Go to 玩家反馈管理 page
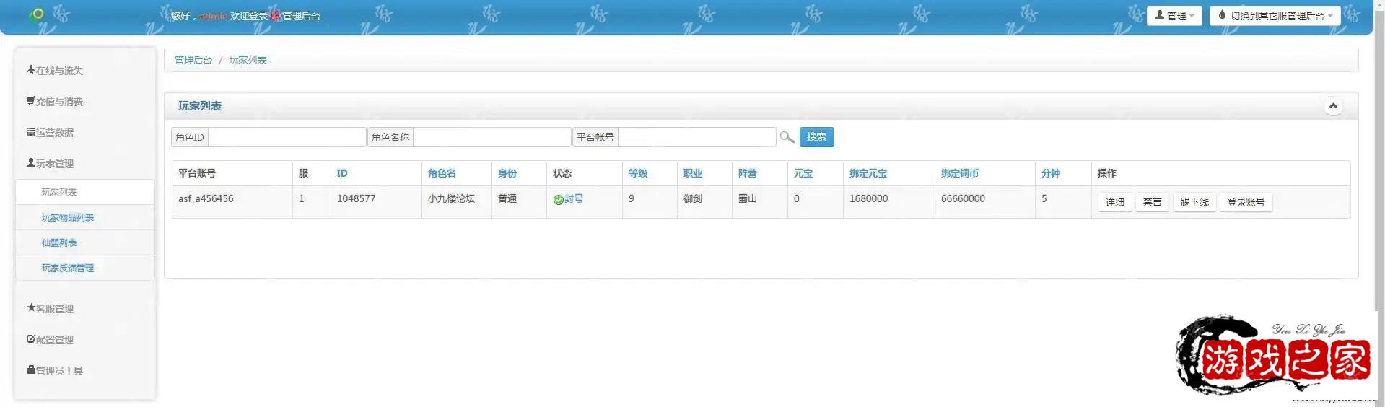 (68, 268)
